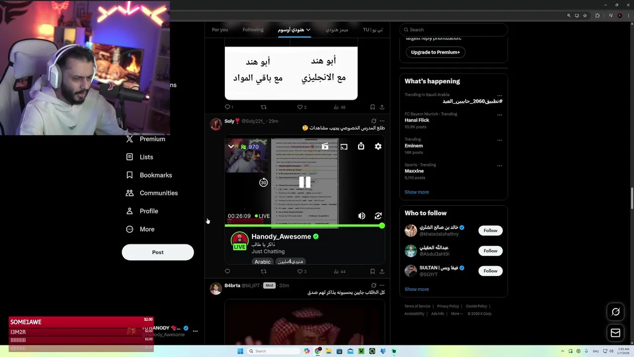Follow خالد بن صالح الشثري
Image resolution: width=634 pixels, height=357 pixels.
coord(490,231)
